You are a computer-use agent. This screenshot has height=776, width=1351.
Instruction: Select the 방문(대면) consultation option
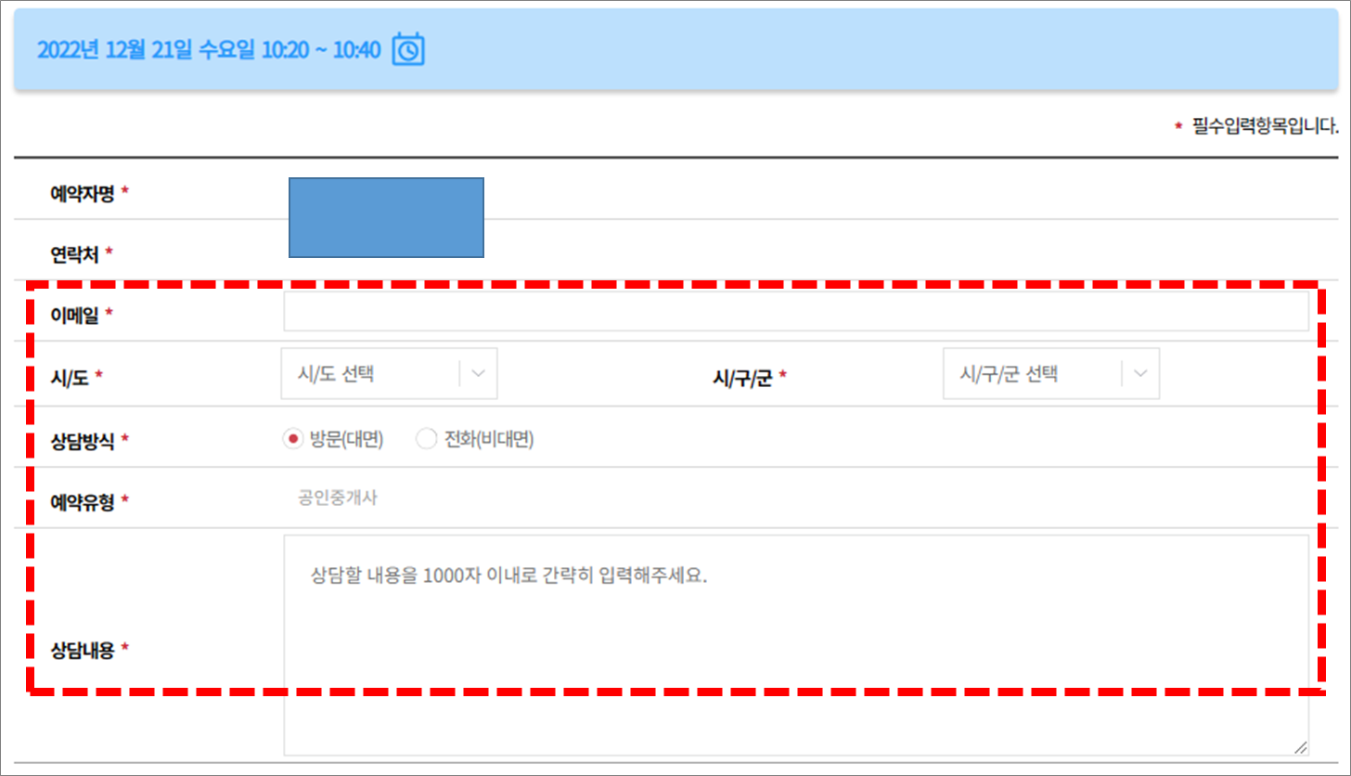click(x=292, y=437)
